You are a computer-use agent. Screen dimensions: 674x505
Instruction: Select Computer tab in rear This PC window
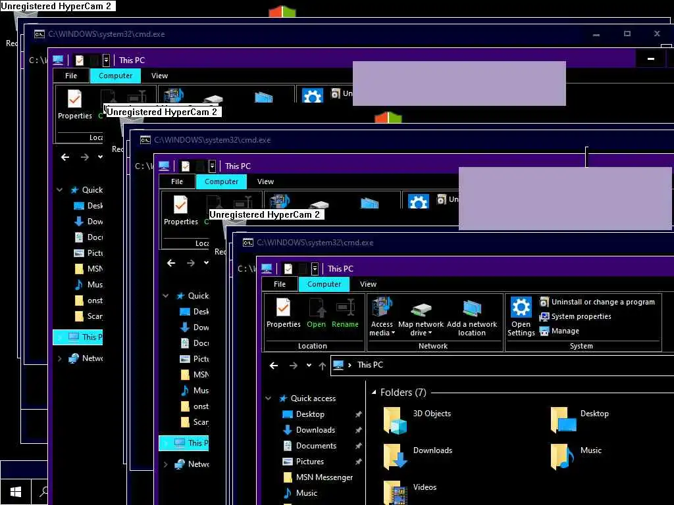point(115,76)
